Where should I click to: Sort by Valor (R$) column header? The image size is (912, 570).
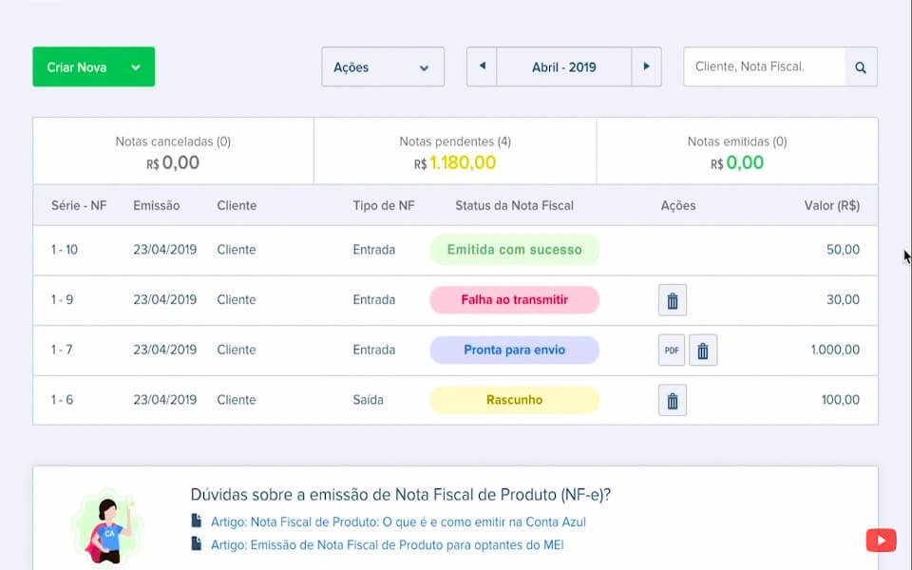click(x=832, y=205)
